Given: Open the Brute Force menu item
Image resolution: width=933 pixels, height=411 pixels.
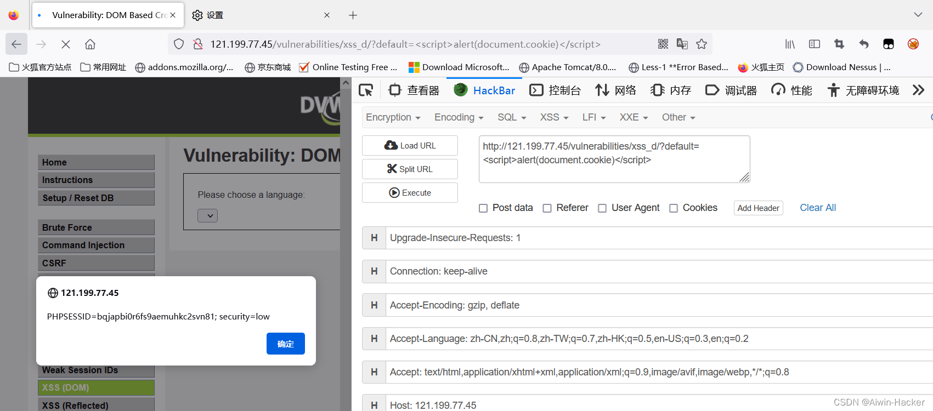Looking at the screenshot, I should [96, 227].
